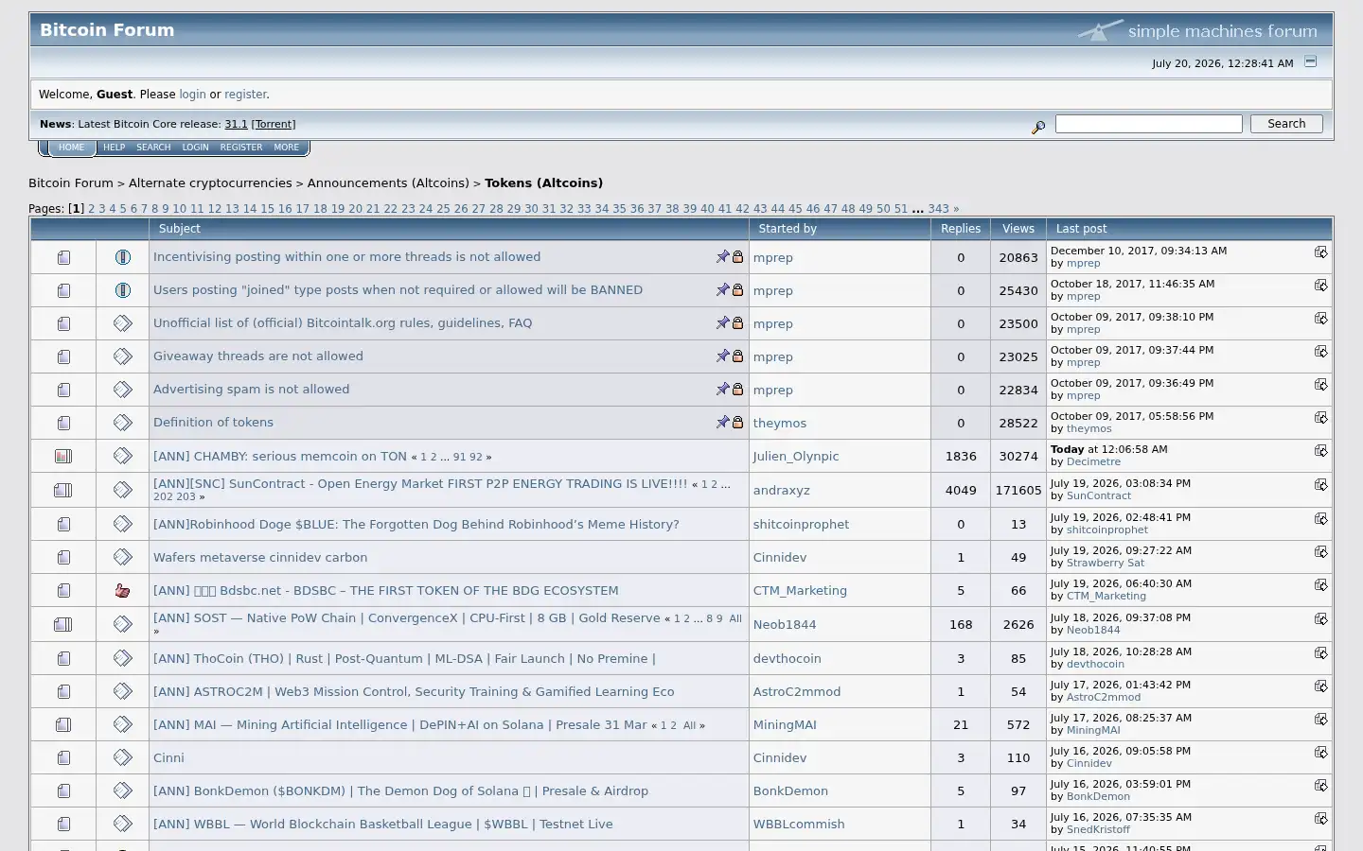Open WBBL World Blockchain Basketball League thread

(382, 824)
